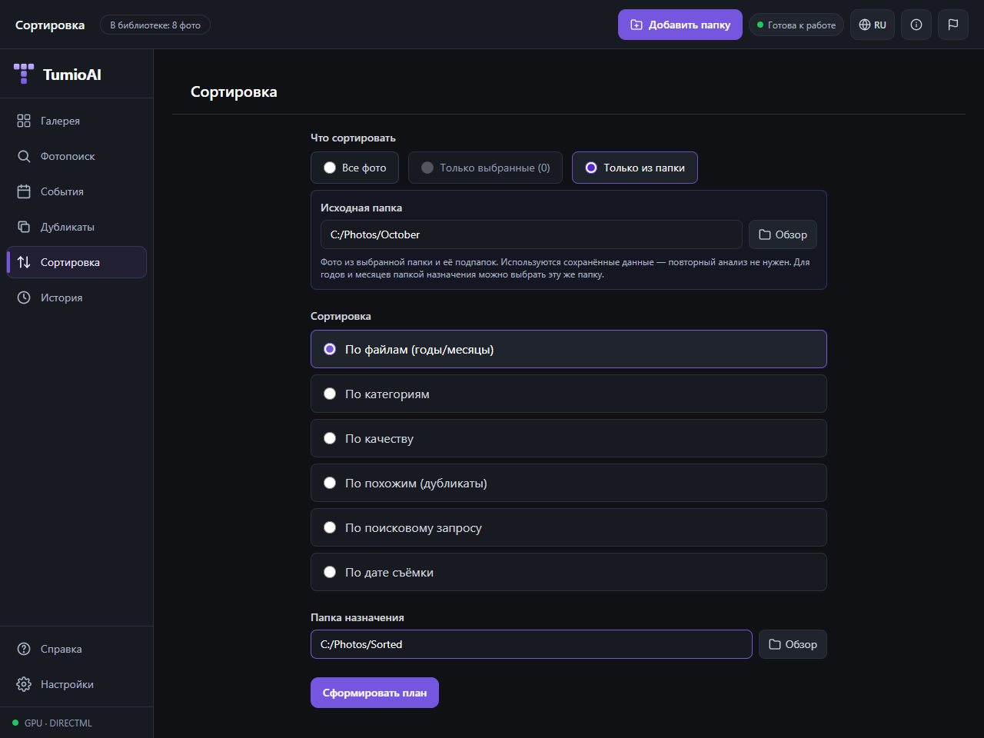Screen dimensions: 984x738
Task: Open Настройки settings
Action: coord(76,684)
